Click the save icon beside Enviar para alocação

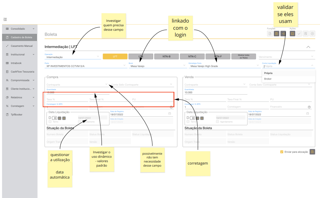312,152
